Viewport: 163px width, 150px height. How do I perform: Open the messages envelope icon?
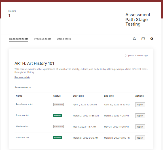pos(143,39)
